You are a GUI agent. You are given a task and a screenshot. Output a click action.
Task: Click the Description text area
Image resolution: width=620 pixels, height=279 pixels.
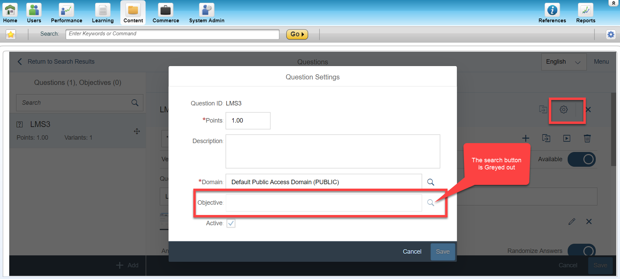(333, 151)
